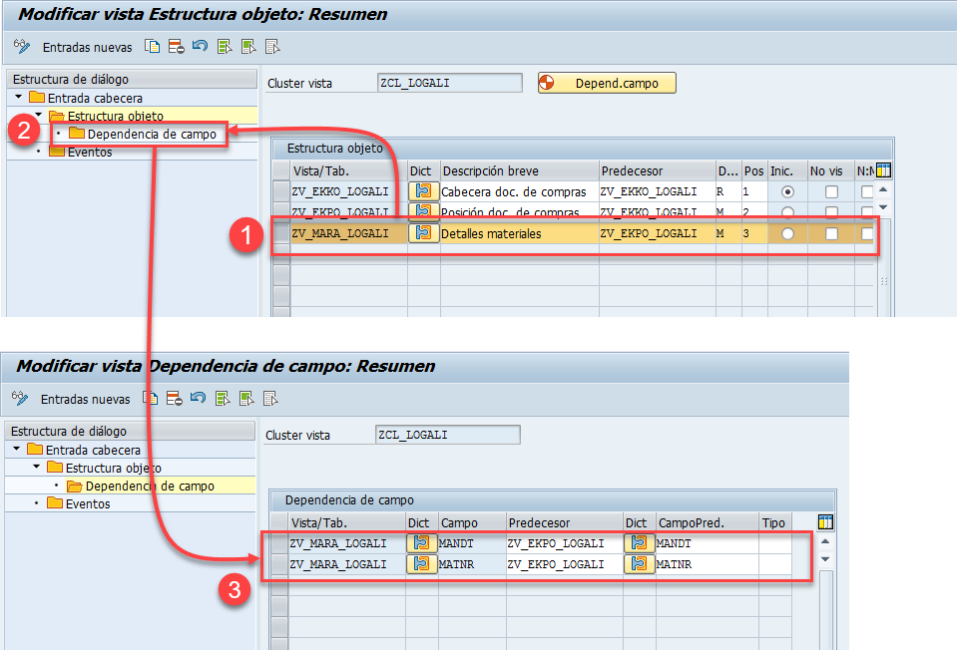The width and height of the screenshot is (957, 650).
Task: Collapse Entrada cabecera node in lower tree
Action: (17, 449)
